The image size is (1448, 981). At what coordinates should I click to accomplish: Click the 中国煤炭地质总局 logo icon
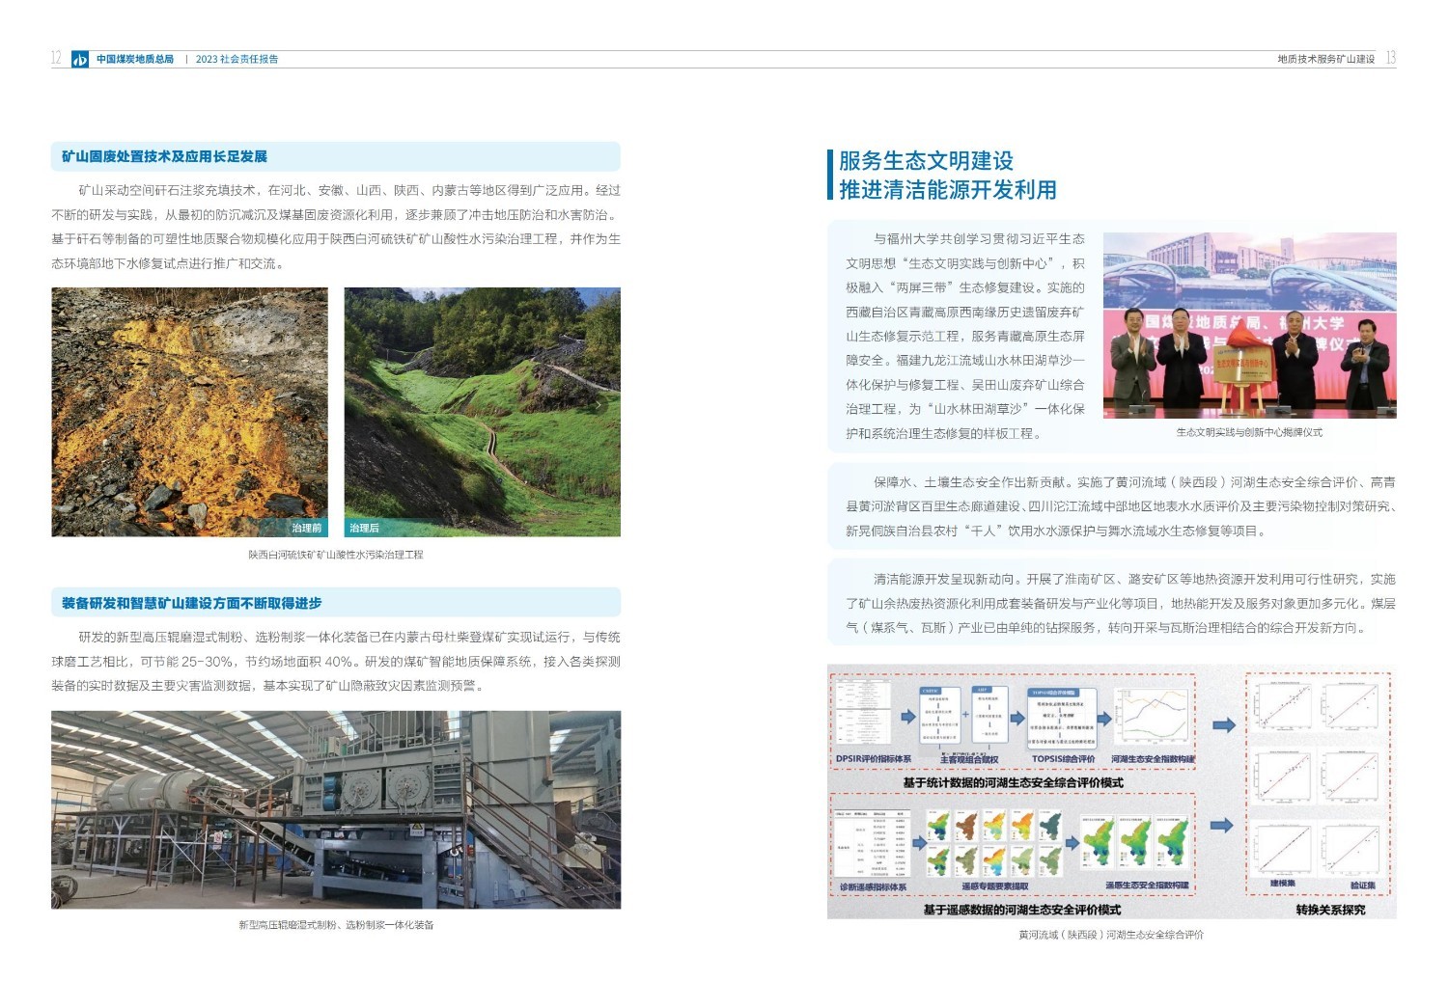[82, 58]
